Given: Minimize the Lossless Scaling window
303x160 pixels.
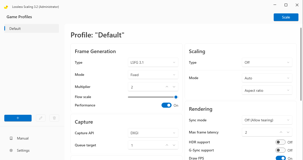Looking at the screenshot, I should pos(275,5).
